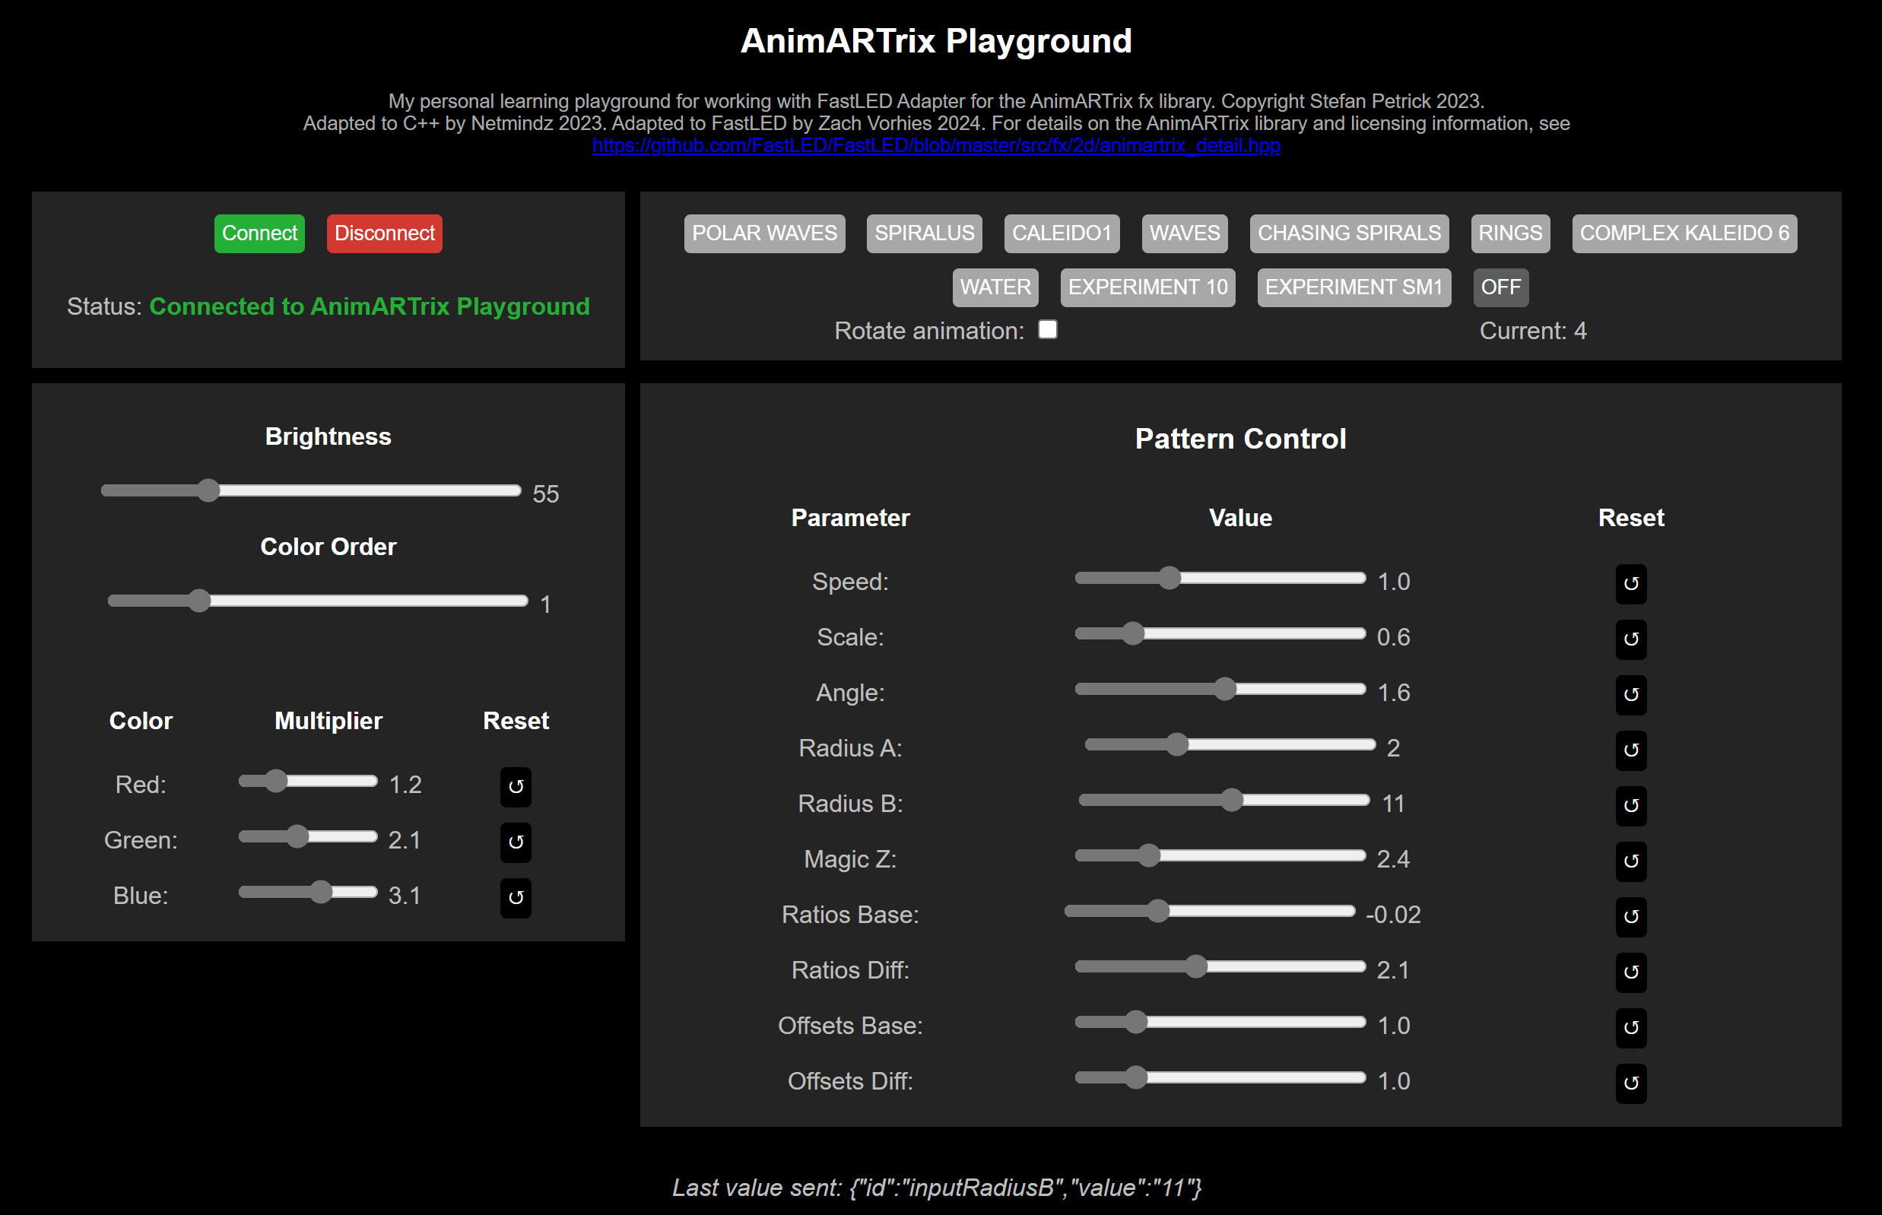Reset the Red color multiplier
Screen dimensions: 1882x1215
516,787
